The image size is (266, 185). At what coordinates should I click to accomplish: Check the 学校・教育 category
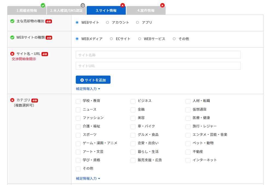coord(78,101)
